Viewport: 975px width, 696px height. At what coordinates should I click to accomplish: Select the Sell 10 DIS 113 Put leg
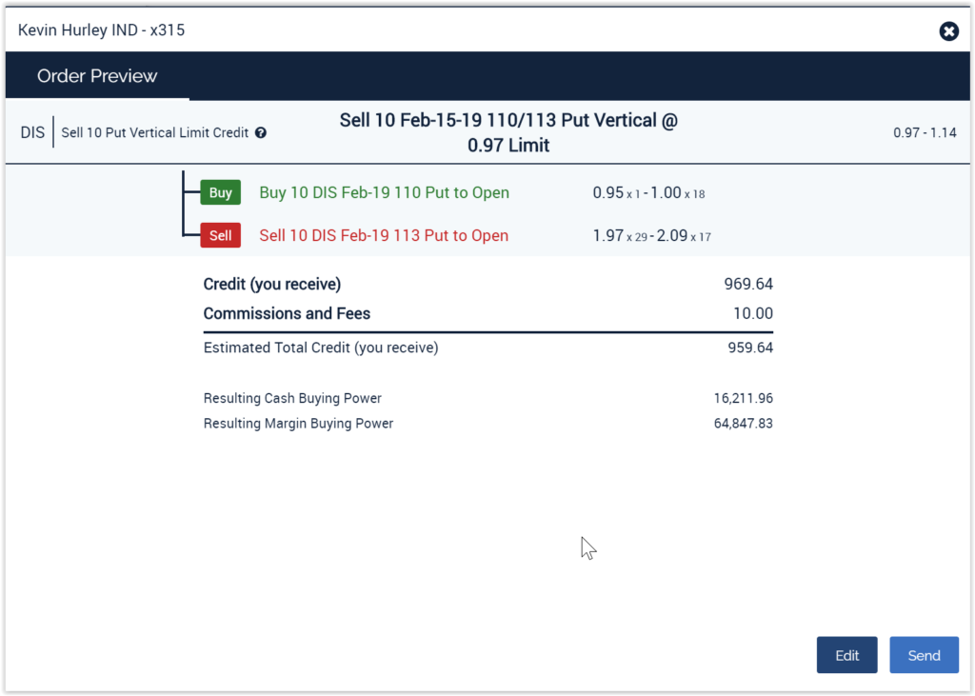(384, 235)
